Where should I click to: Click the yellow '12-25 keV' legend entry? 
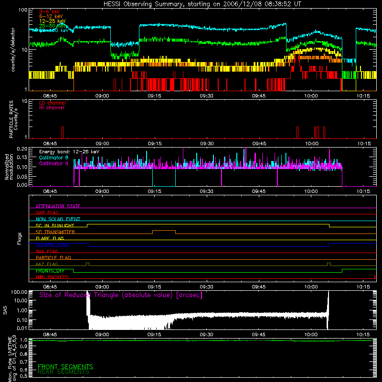point(53,21)
